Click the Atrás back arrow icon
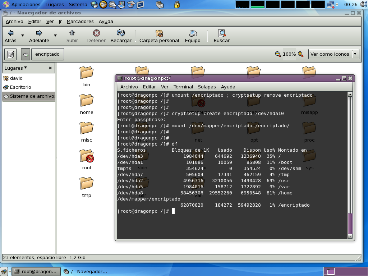This screenshot has height=276, width=368. [x=10, y=33]
